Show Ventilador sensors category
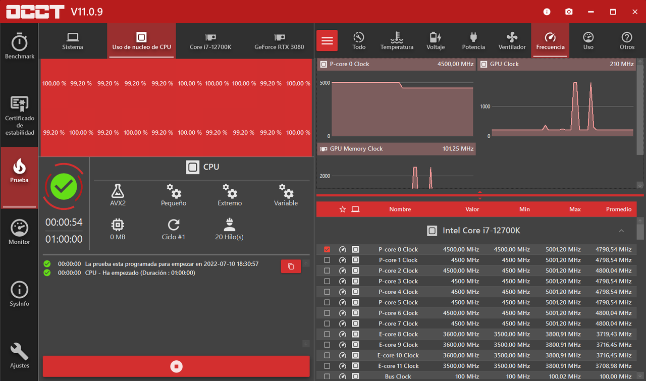 click(512, 41)
